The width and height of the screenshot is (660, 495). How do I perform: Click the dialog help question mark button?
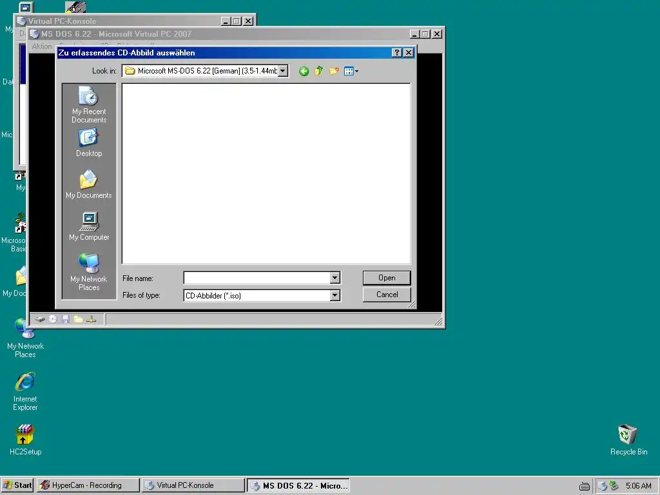(396, 53)
